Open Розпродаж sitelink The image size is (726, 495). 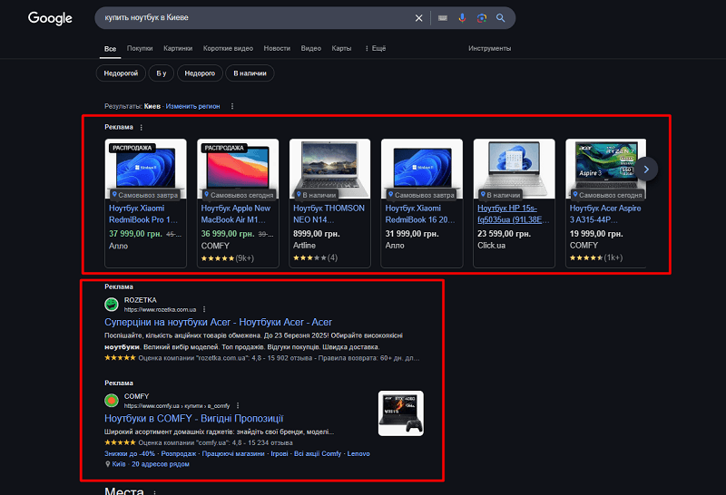click(x=179, y=454)
